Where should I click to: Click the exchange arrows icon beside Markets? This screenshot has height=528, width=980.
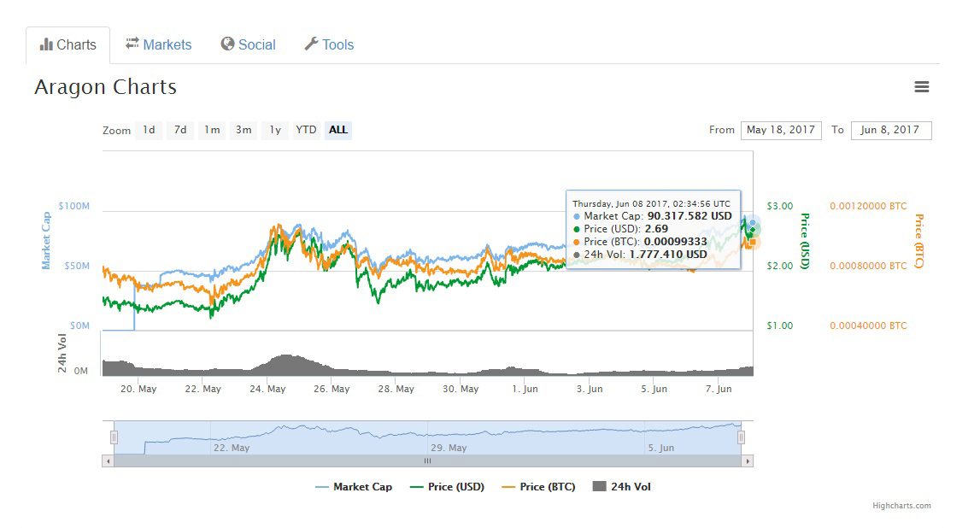(x=132, y=43)
